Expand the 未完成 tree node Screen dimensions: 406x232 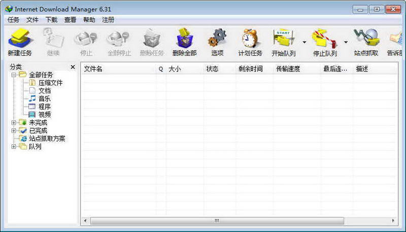click(14, 123)
